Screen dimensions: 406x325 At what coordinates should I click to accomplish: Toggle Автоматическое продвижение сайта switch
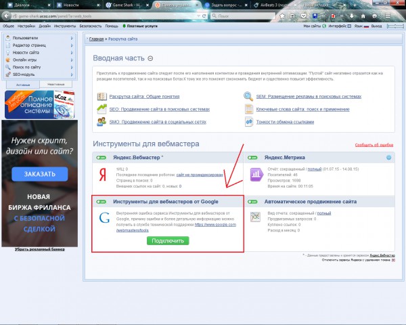click(252, 202)
